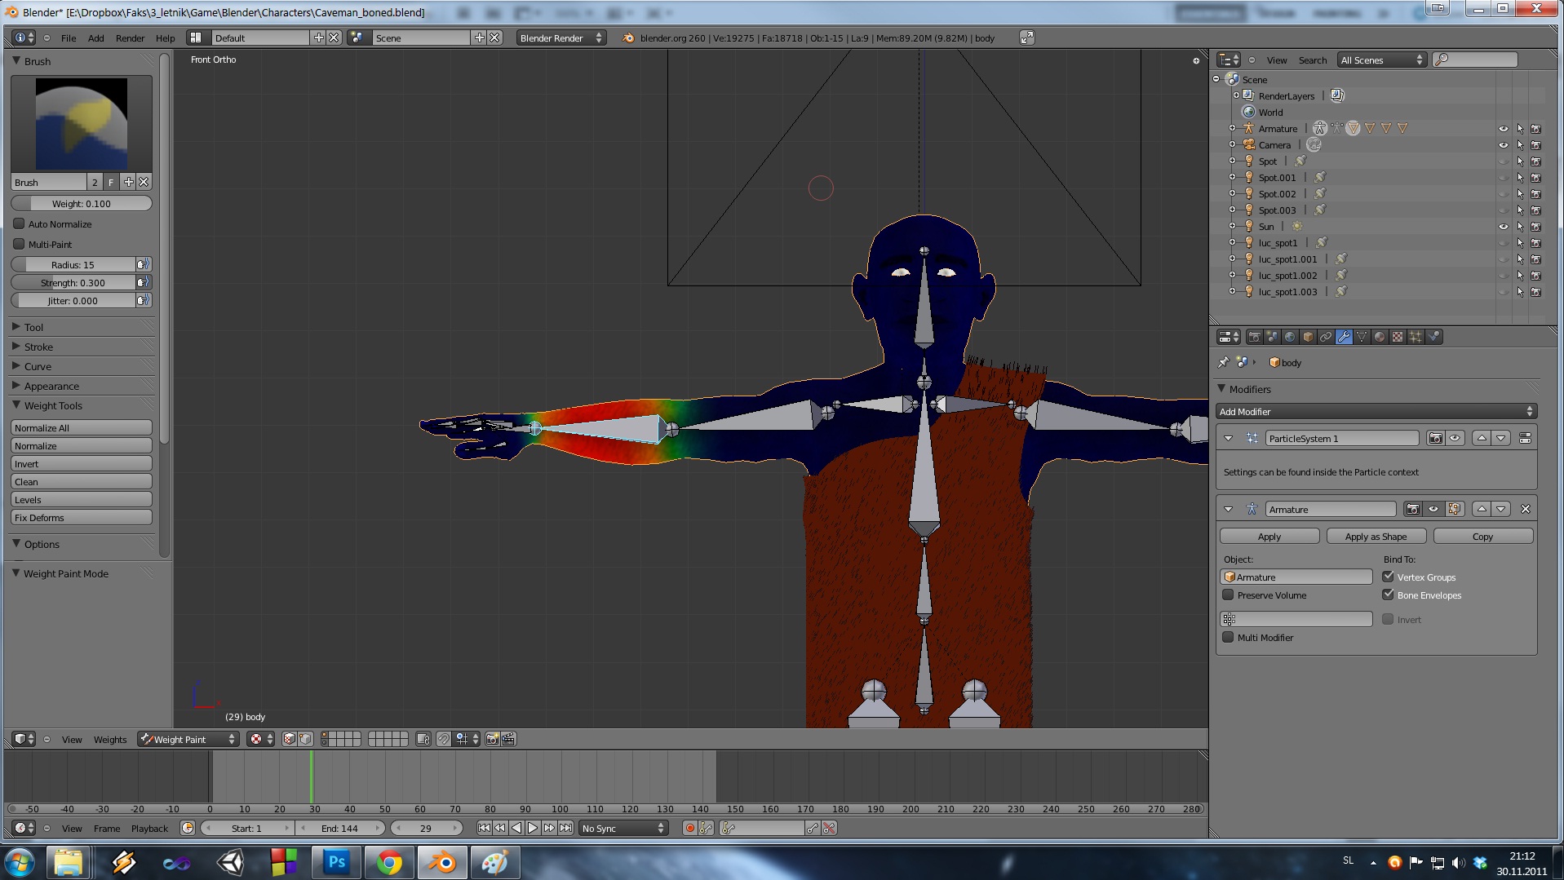Open the Material properties tab (sphere icon)
This screenshot has width=1564, height=880.
1380,337
